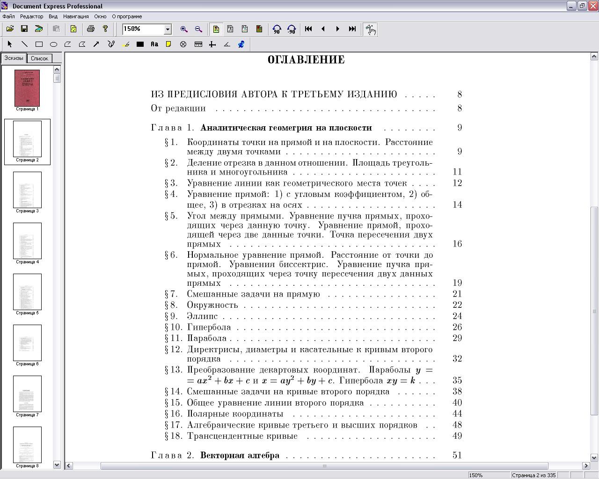This screenshot has width=599, height=479.
Task: Select the arrow pointer tool
Action: 10,44
